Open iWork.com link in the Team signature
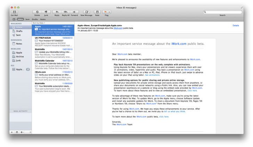This screenshot has height=147, width=253. (x=121, y=124)
